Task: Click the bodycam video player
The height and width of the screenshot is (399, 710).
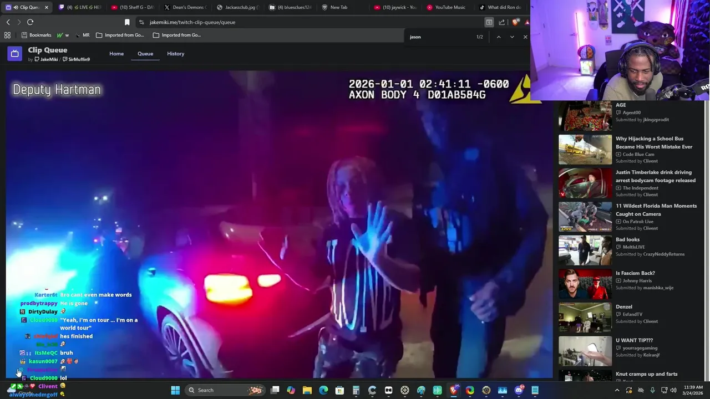Action: point(279,224)
